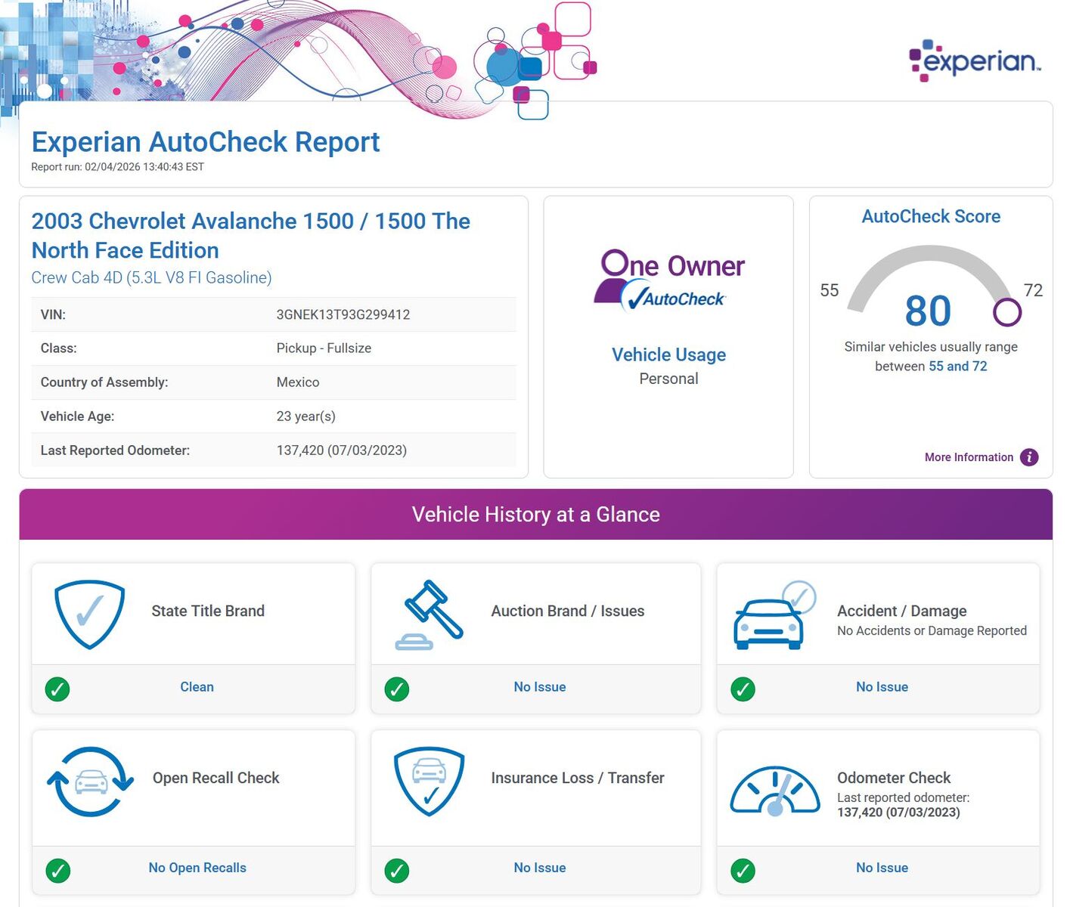Screen dimensions: 1070x907
Task: Click the purple AutoCheck score gauge marker
Action: click(1006, 311)
